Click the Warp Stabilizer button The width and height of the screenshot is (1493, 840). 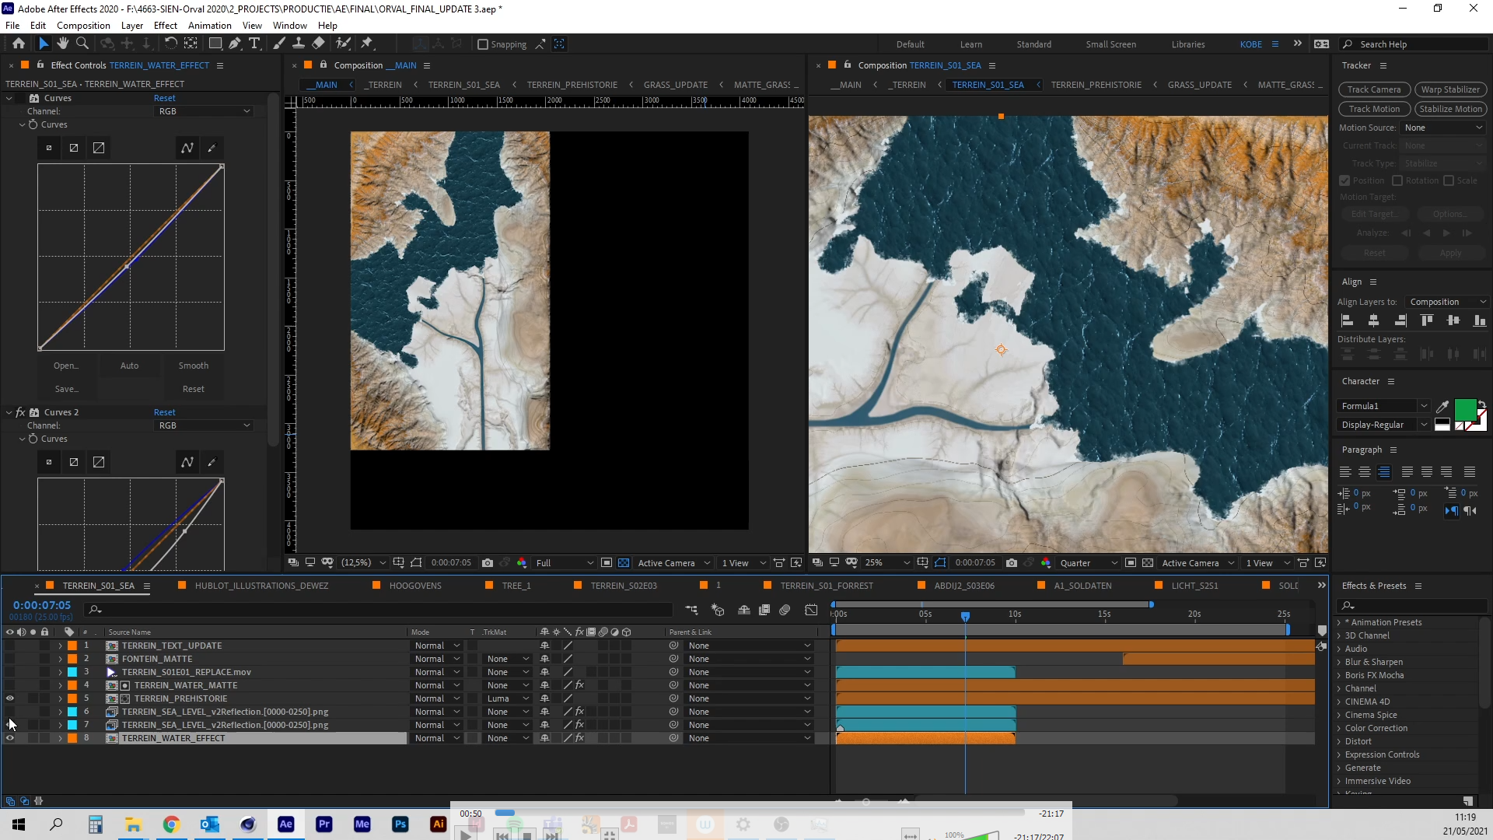pyautogui.click(x=1450, y=89)
